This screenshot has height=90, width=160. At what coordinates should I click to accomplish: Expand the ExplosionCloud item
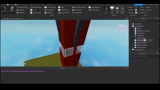[x=133, y=43]
